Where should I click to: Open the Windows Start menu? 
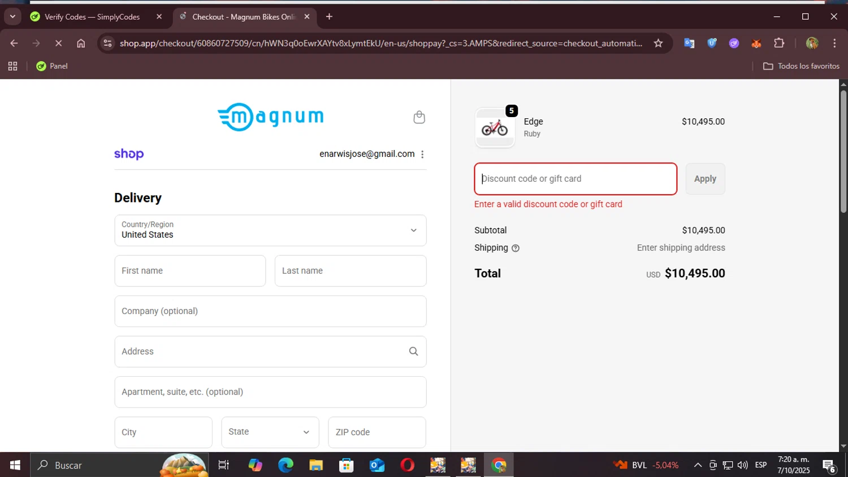(x=15, y=465)
